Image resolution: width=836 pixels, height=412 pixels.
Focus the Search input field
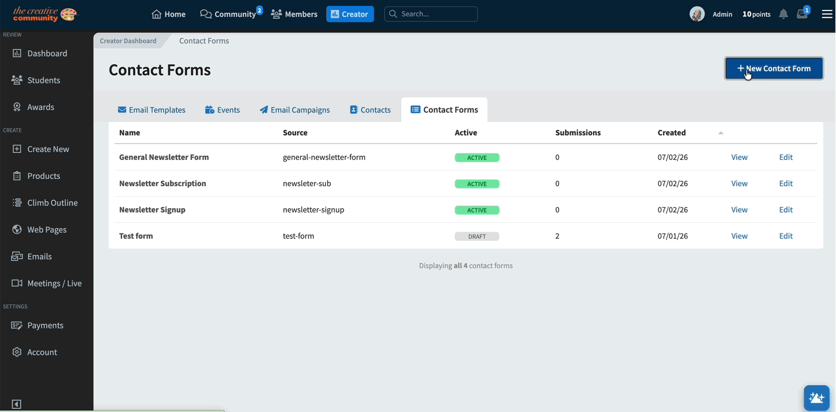click(x=431, y=14)
